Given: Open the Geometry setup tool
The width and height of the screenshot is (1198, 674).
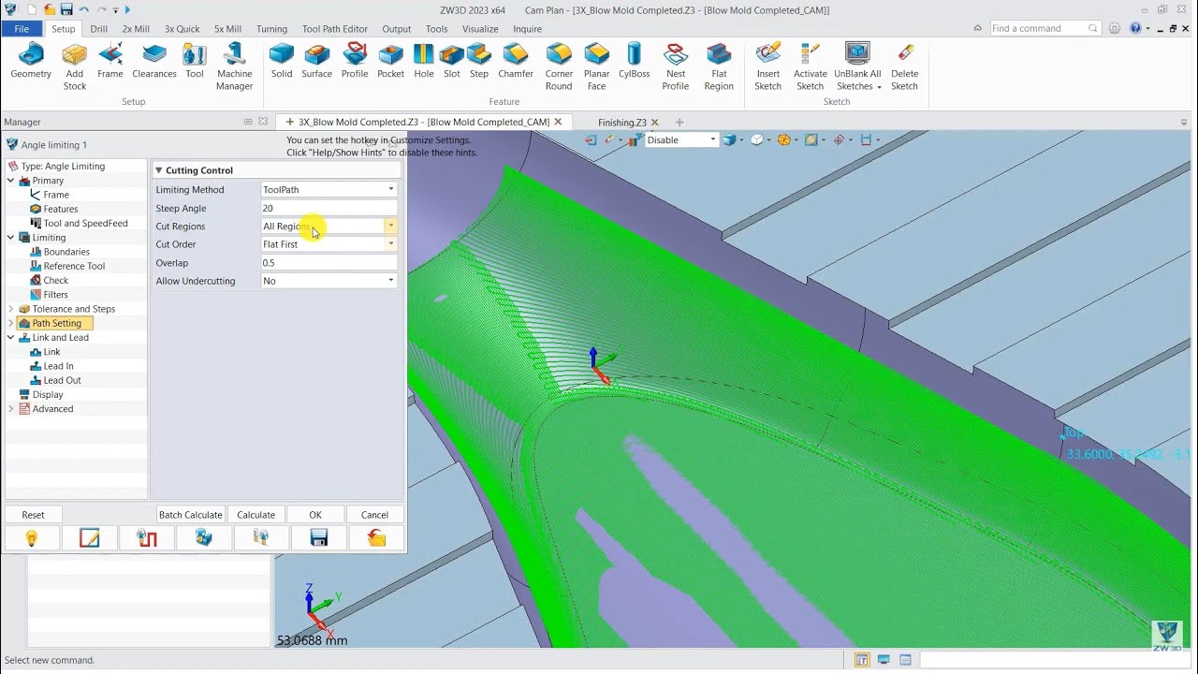Looking at the screenshot, I should pyautogui.click(x=31, y=61).
